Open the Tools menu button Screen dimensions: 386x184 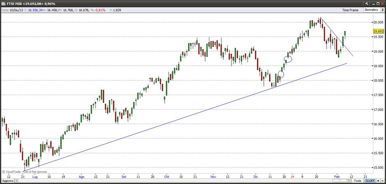pos(358,181)
